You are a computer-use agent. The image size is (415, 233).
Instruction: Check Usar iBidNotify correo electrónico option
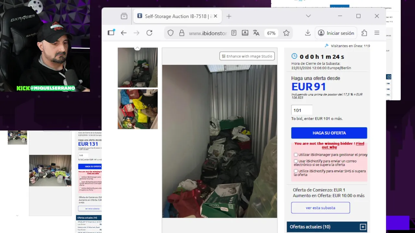(x=296, y=161)
